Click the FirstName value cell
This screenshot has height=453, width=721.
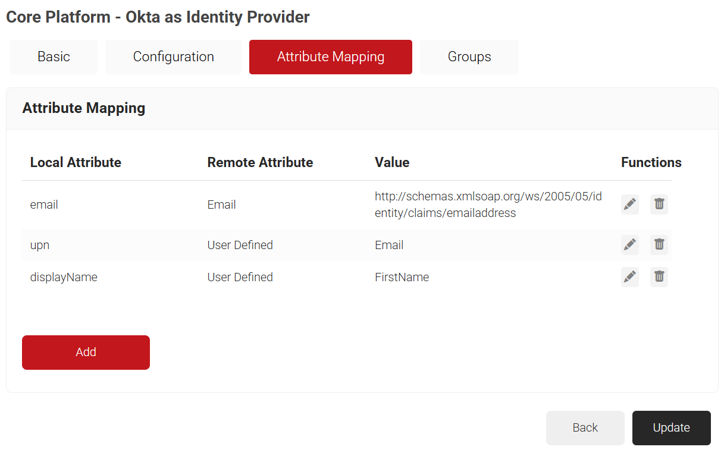402,277
